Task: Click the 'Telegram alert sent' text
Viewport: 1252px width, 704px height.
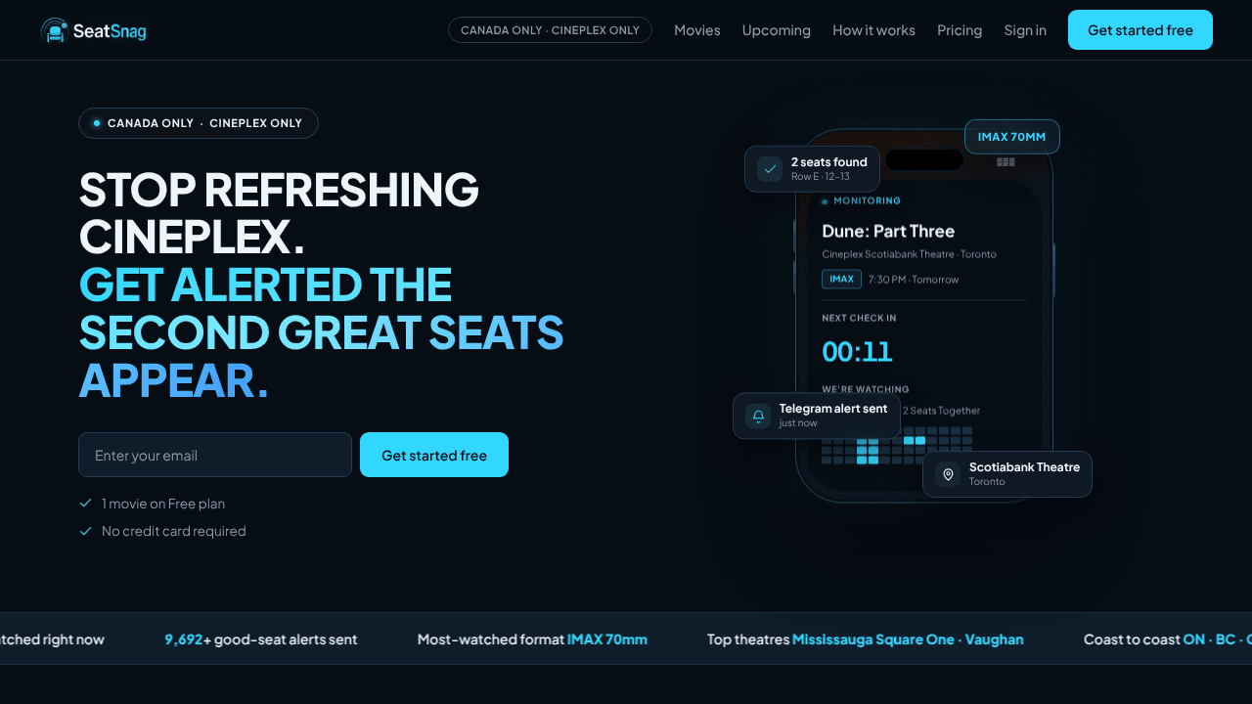Action: coord(833,409)
